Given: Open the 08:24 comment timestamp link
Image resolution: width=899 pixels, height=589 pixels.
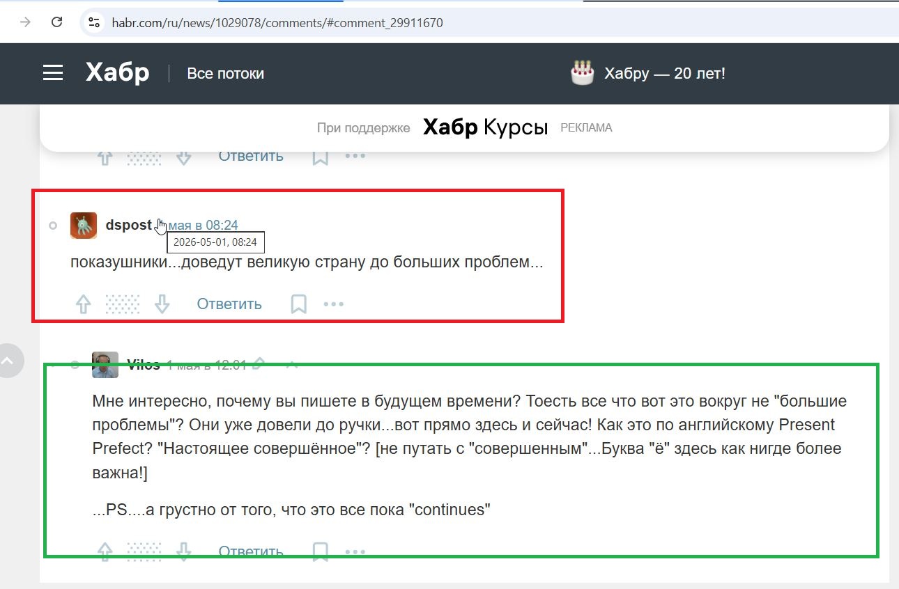Looking at the screenshot, I should [203, 225].
